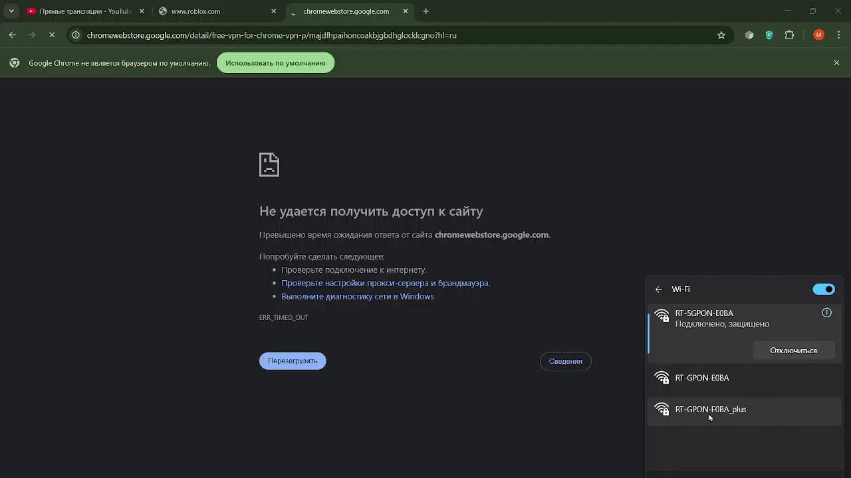Click the Отключиться button
The height and width of the screenshot is (478, 851).
tap(794, 351)
